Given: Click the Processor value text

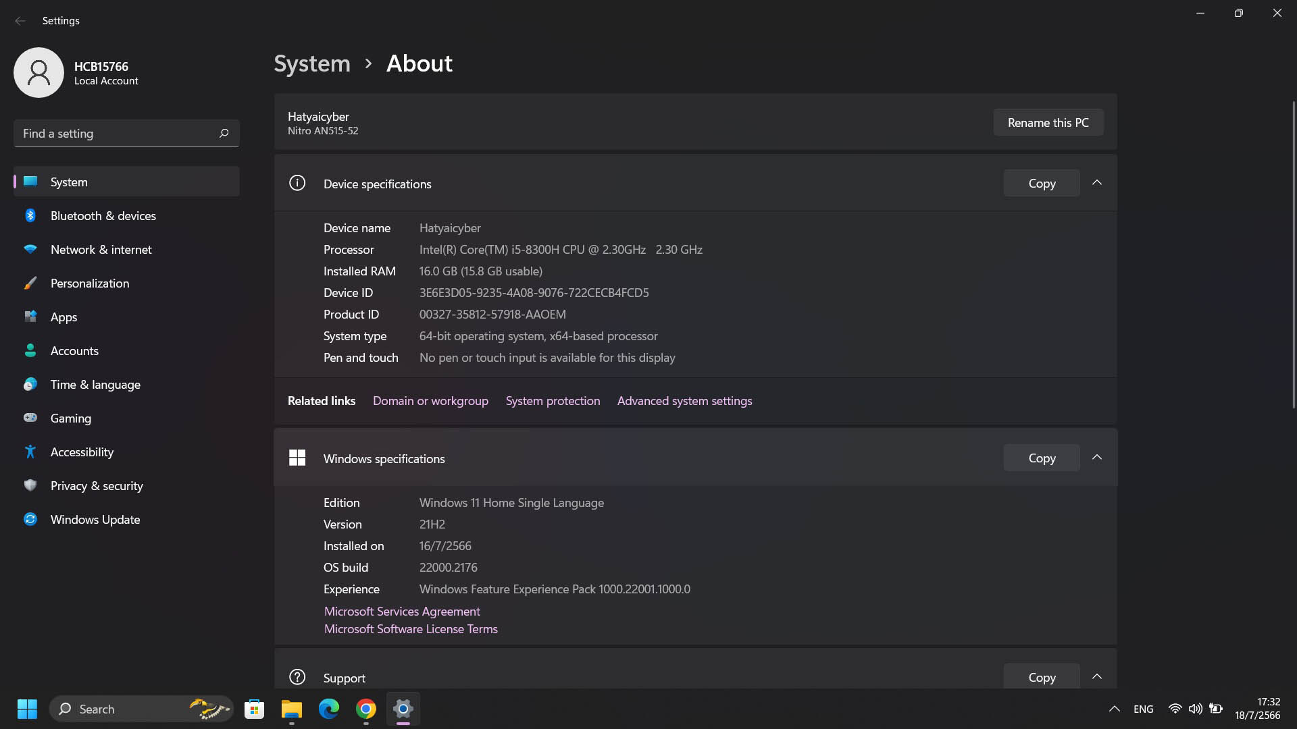Looking at the screenshot, I should coord(561,249).
